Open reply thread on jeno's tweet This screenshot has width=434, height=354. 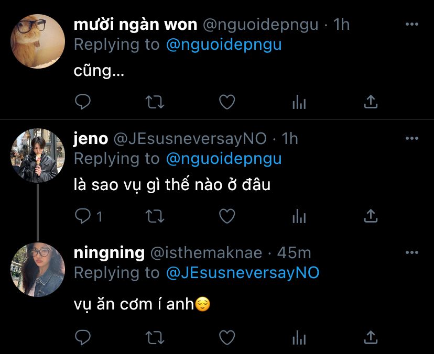pyautogui.click(x=89, y=216)
